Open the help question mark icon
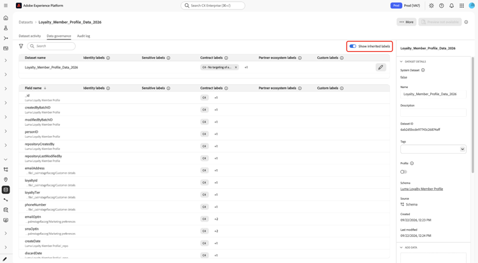478x263 pixels. click(x=442, y=6)
